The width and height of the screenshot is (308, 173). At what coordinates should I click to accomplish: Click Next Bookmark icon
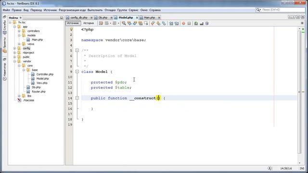[158, 24]
